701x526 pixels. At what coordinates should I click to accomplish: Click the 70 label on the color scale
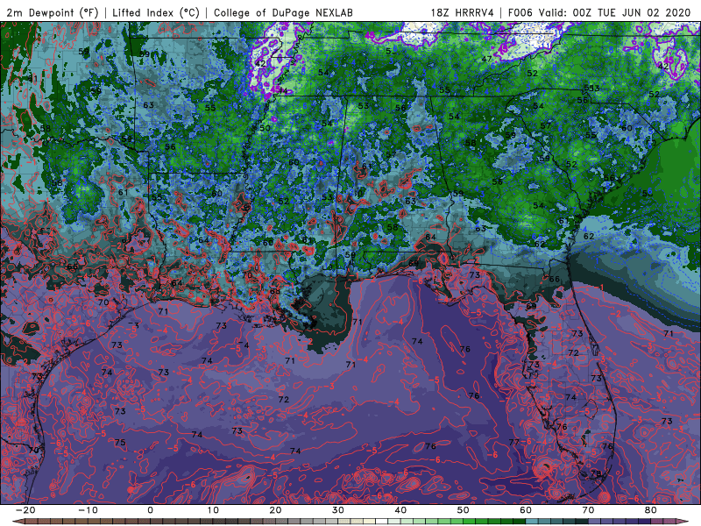[588, 510]
